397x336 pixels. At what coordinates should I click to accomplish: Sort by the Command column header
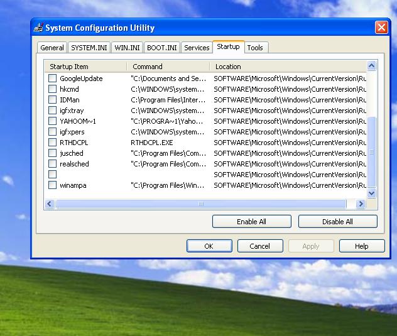[x=168, y=67]
